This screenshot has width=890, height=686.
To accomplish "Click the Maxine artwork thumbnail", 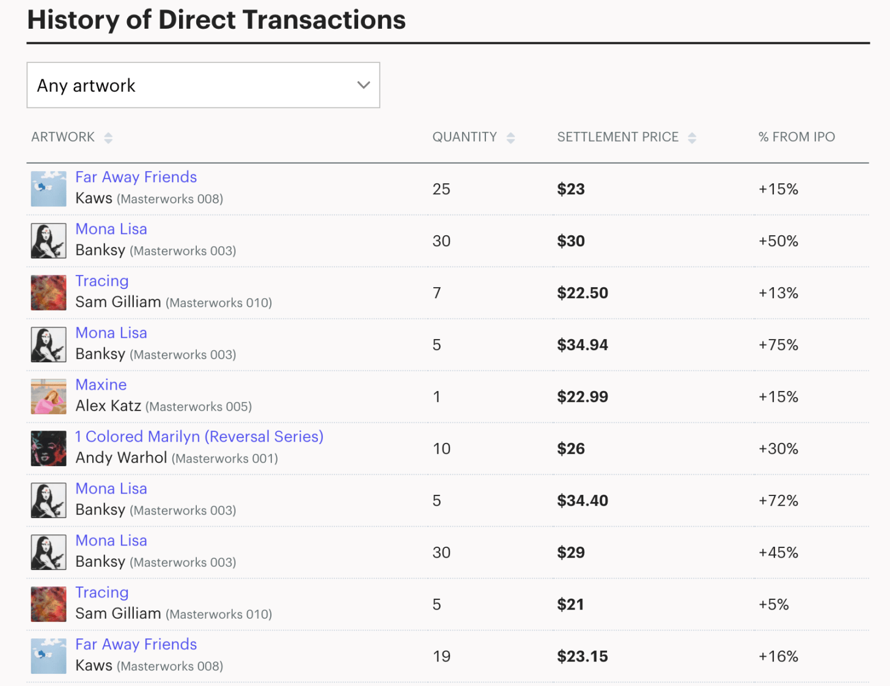I will point(48,396).
